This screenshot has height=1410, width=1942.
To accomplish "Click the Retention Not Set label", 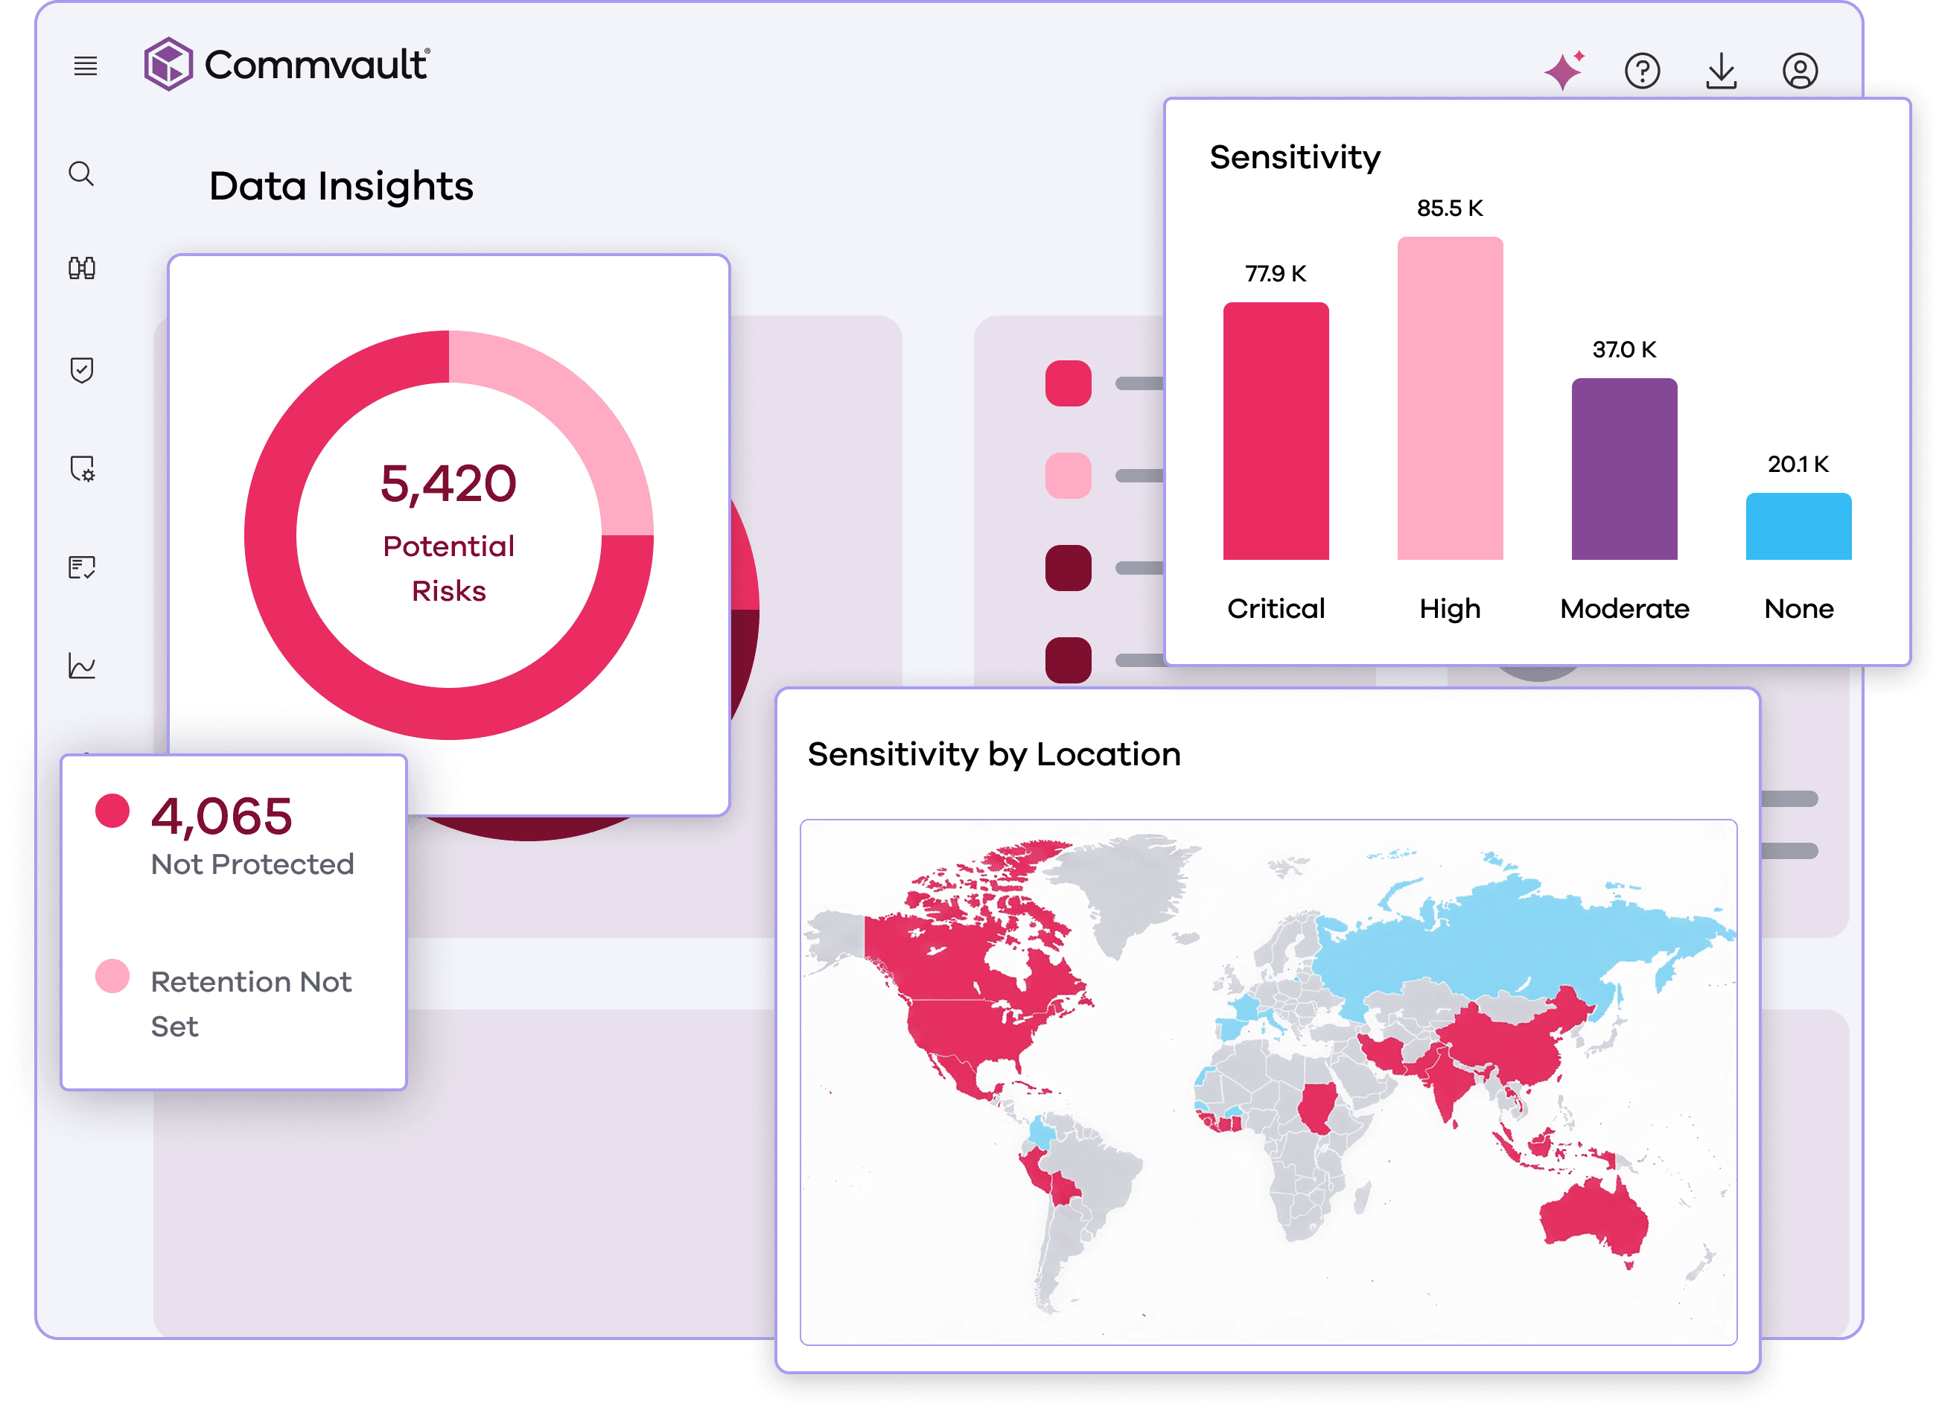I will coord(251,1004).
